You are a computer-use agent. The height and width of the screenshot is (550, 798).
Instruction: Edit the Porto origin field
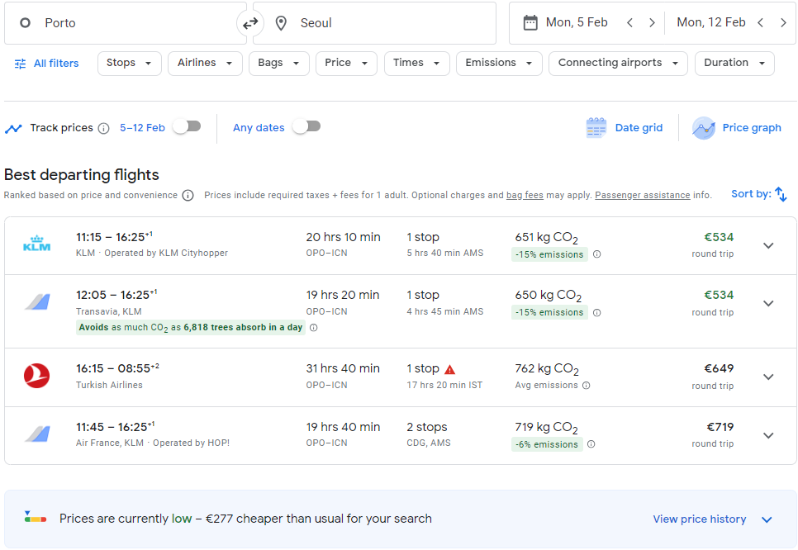tap(126, 23)
